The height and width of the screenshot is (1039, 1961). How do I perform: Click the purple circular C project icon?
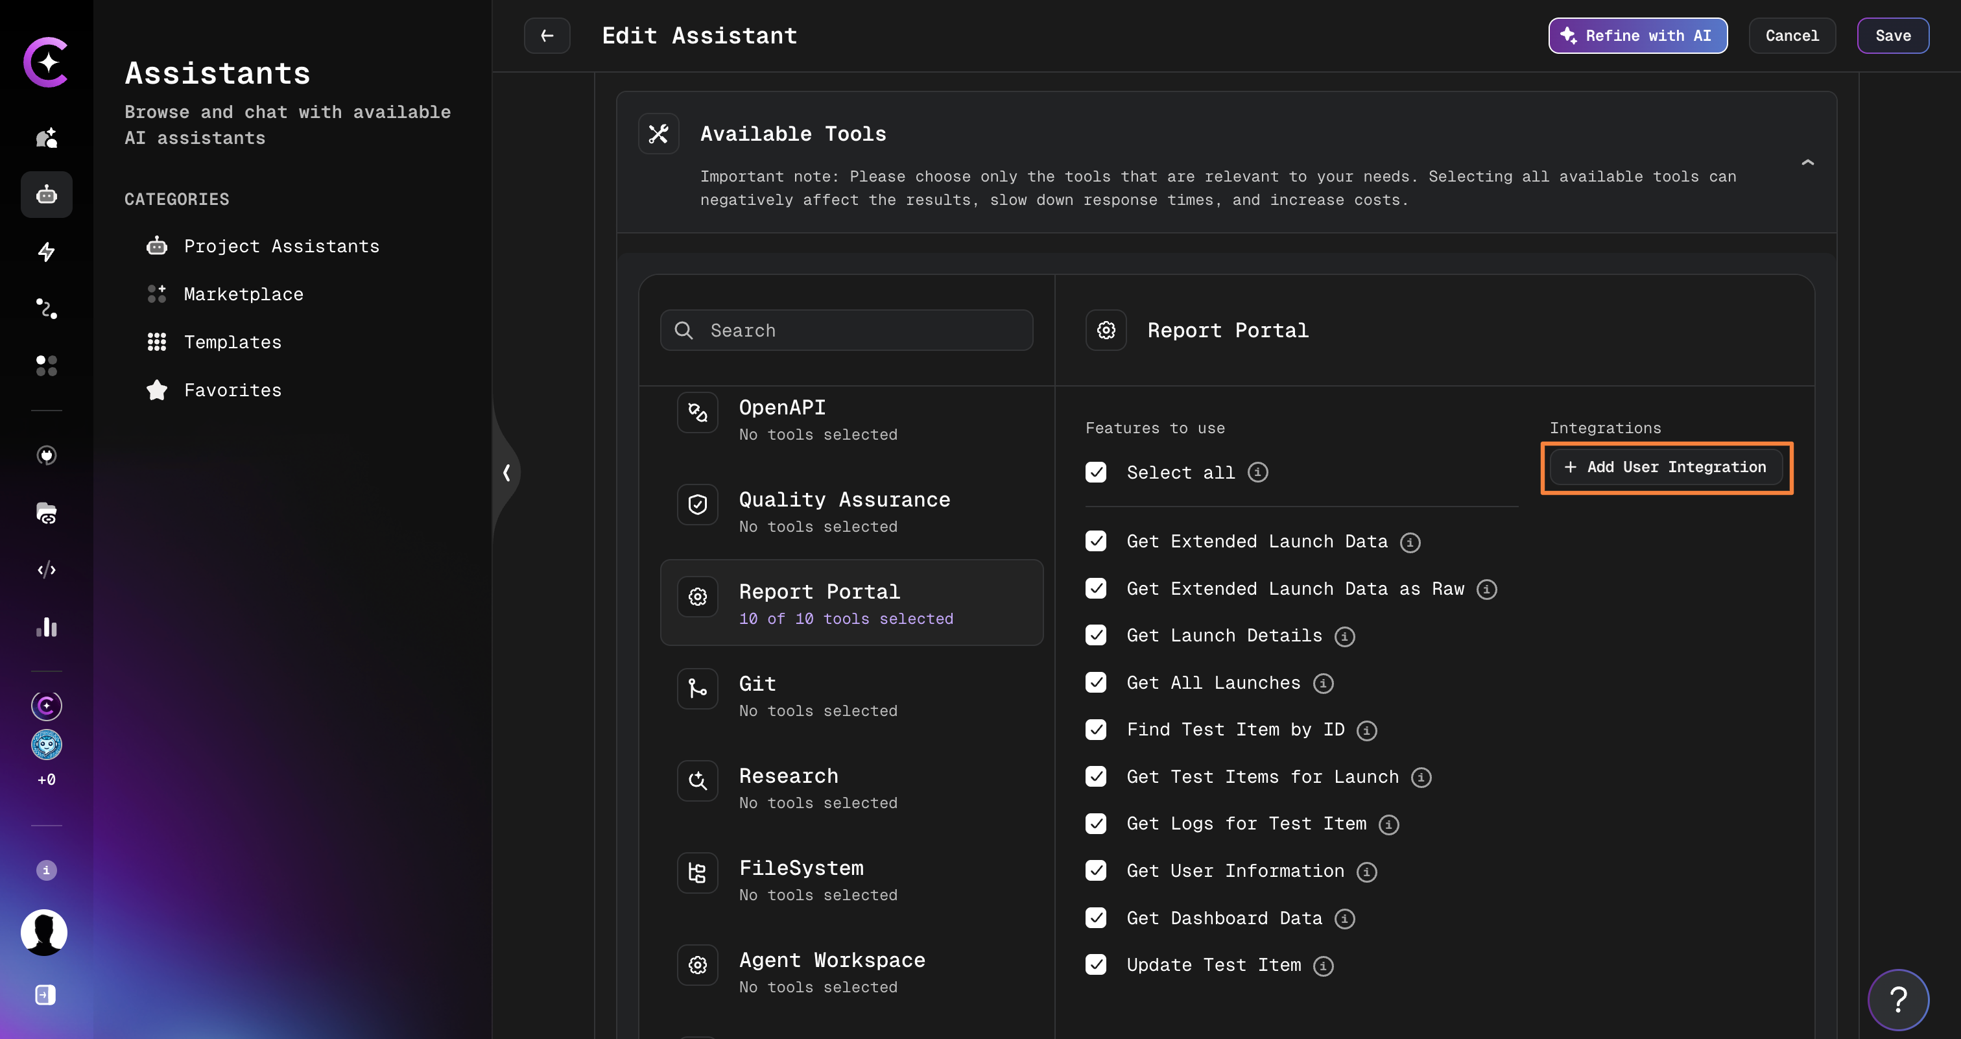(47, 706)
